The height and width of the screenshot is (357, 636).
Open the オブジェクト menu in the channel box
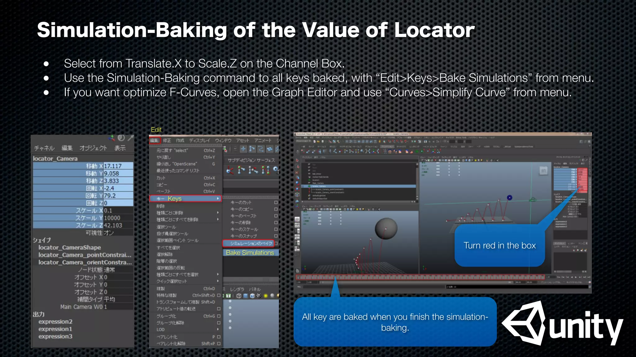pyautogui.click(x=93, y=148)
